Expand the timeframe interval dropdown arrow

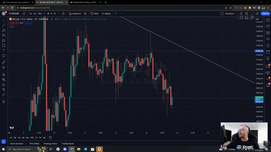coord(58,14)
